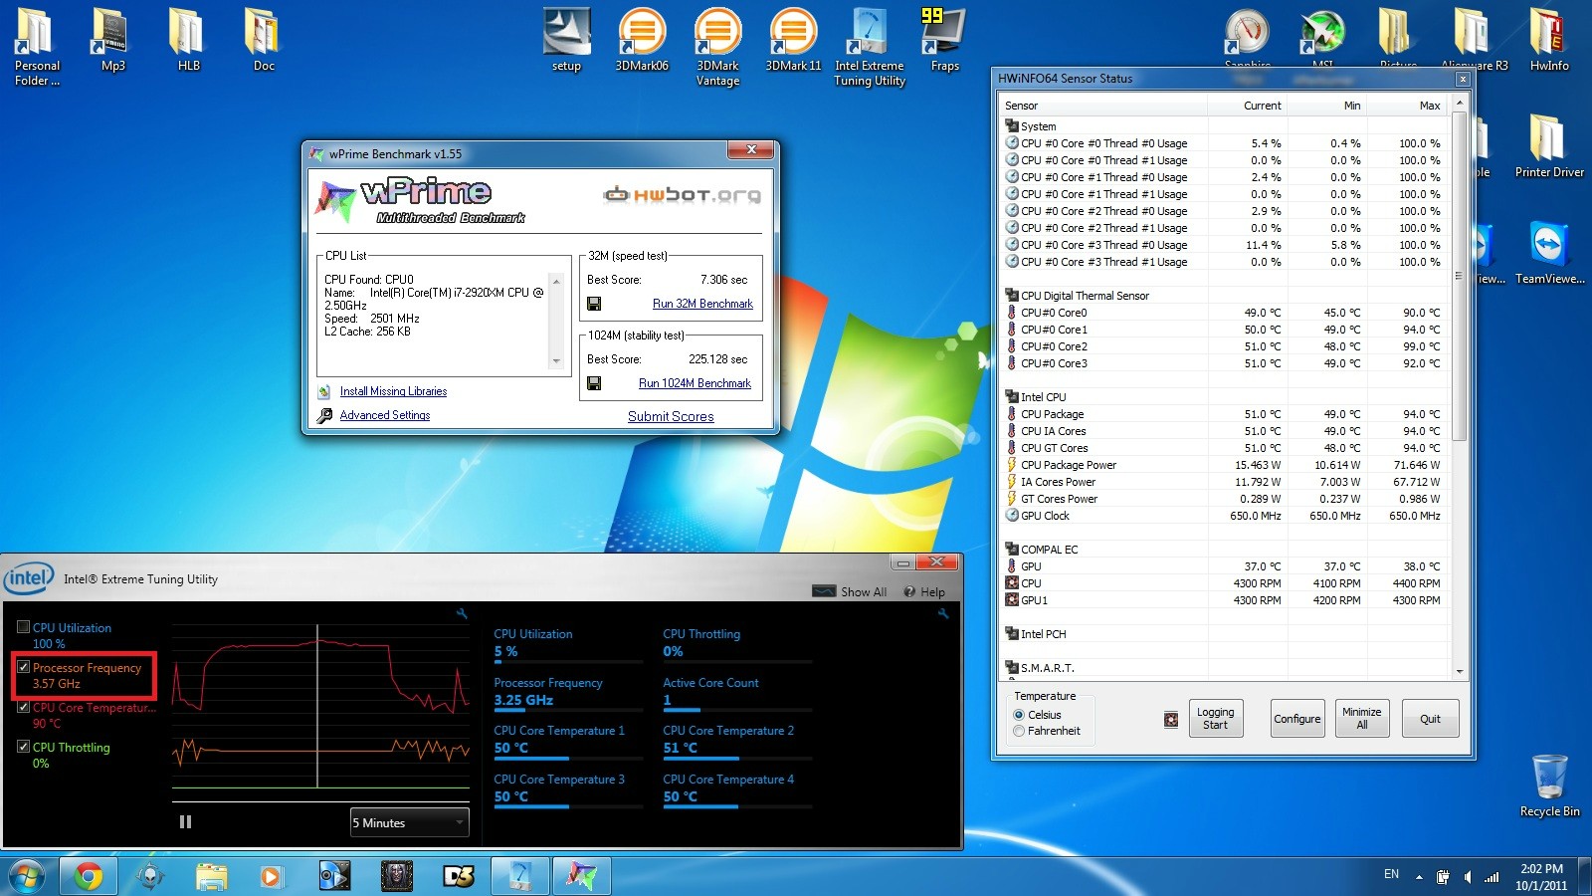Click Install Missing Libraries link

pos(393,391)
